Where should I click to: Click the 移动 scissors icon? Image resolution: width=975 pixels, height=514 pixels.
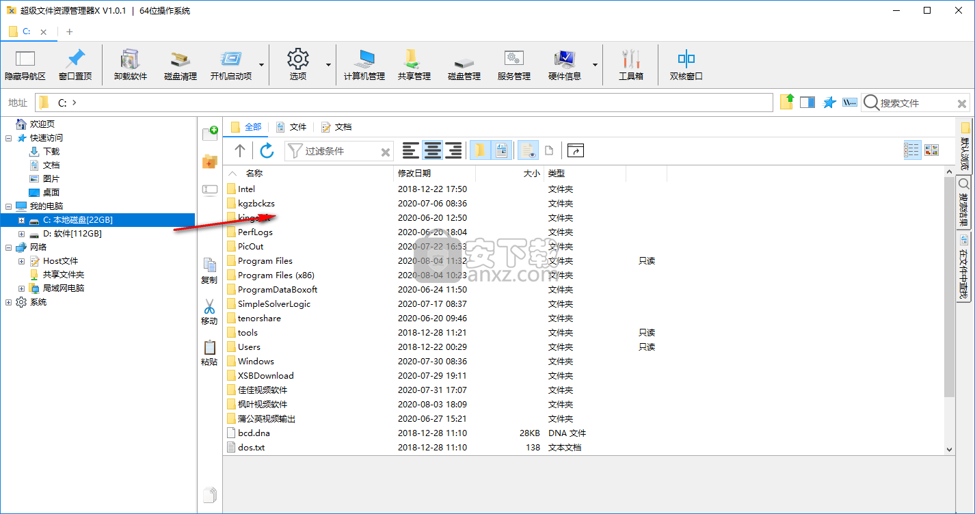(x=209, y=312)
